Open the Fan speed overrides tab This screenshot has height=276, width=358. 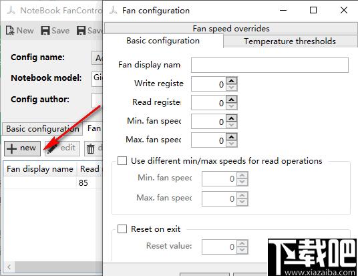point(231,29)
